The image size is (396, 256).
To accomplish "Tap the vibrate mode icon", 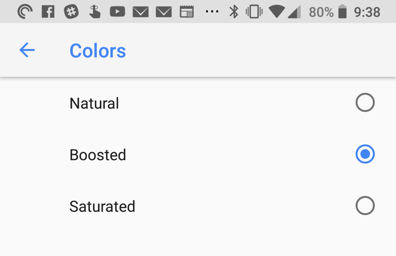I will (x=254, y=12).
